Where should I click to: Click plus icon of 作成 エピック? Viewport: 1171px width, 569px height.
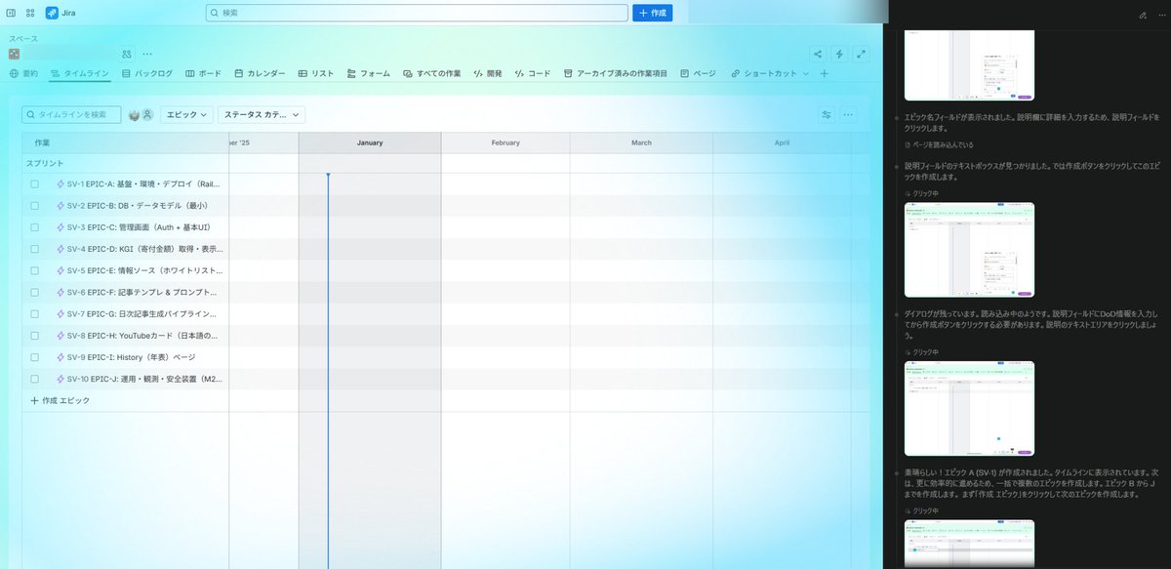pos(35,400)
